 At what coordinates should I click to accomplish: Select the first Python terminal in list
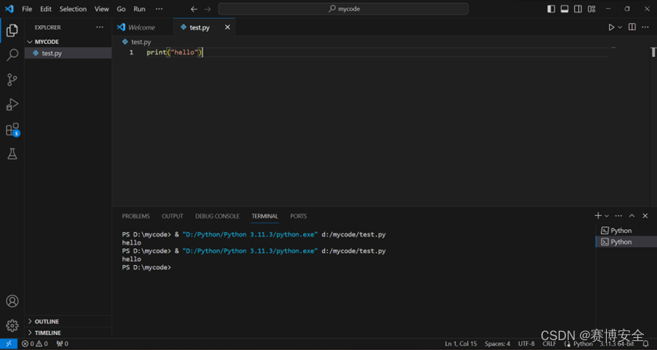pos(626,231)
